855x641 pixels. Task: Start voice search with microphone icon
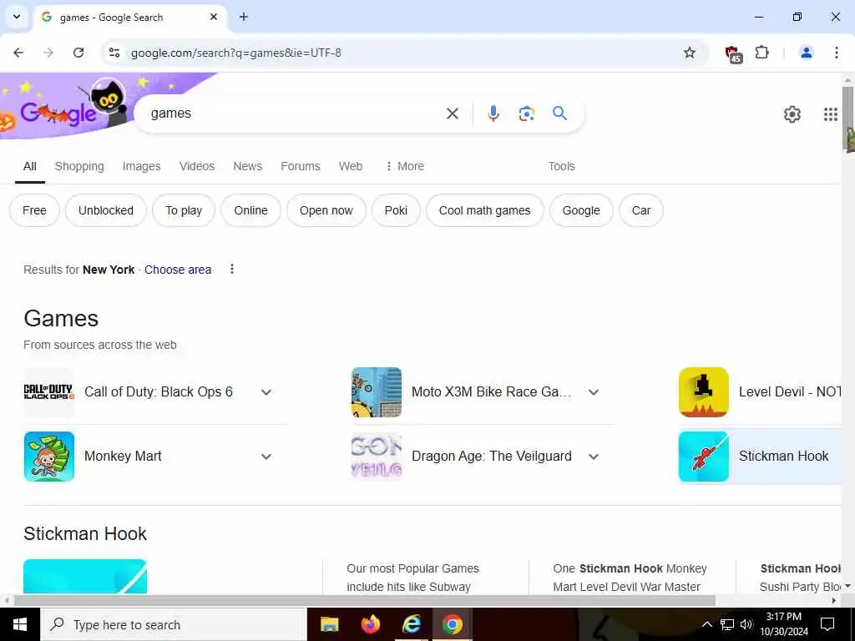tap(493, 114)
